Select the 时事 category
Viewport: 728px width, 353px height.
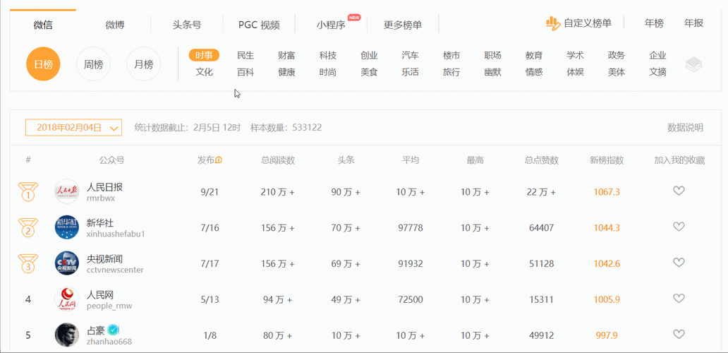[204, 56]
